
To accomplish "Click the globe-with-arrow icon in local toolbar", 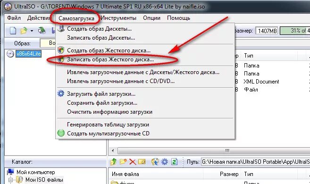I will 155,162.
